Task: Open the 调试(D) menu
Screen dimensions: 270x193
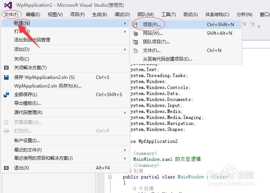Action: pos(122,15)
